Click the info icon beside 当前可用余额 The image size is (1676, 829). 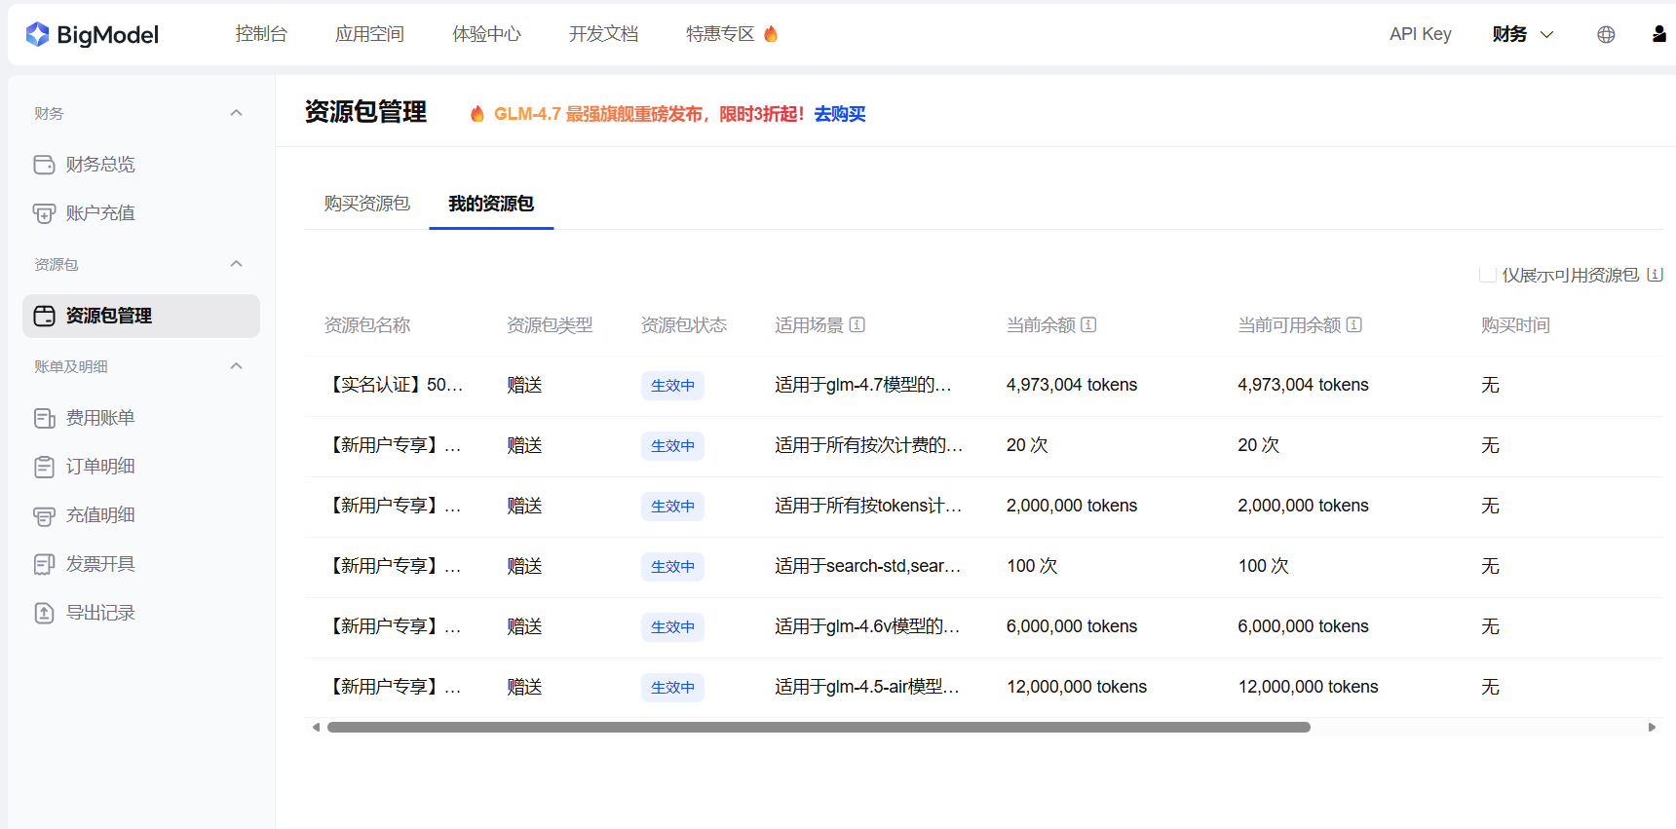click(1354, 325)
